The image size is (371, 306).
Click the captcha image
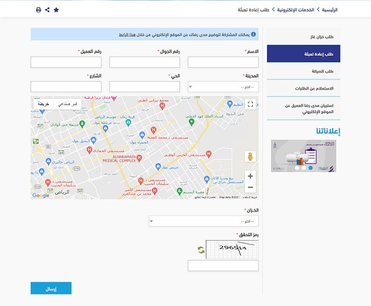click(x=232, y=249)
